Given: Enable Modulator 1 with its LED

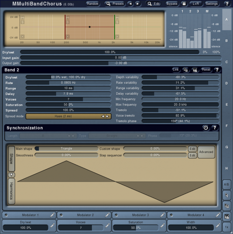Looking at the screenshot, I should click(6, 215).
